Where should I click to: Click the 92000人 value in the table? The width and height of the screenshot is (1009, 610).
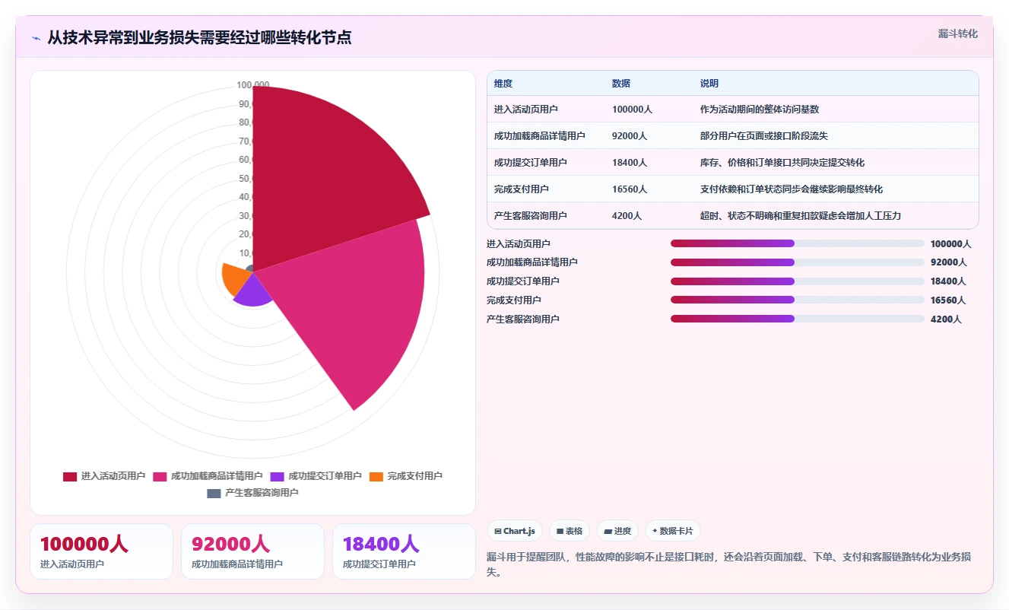point(630,136)
